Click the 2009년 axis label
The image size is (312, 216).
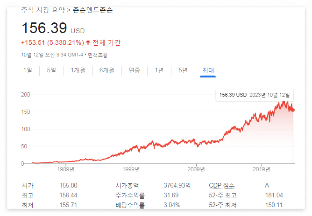tap(196, 169)
